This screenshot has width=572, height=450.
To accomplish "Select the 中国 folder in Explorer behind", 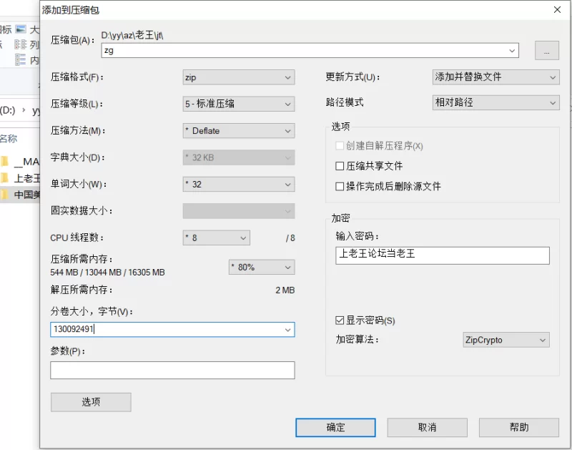I will pyautogui.click(x=20, y=195).
